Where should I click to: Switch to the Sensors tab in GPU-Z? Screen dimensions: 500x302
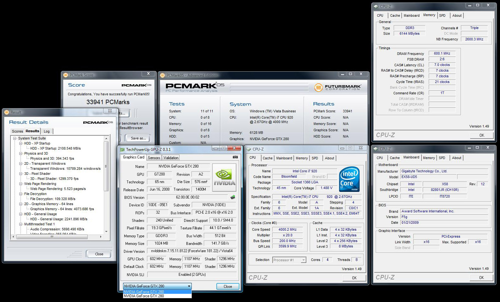click(x=154, y=158)
